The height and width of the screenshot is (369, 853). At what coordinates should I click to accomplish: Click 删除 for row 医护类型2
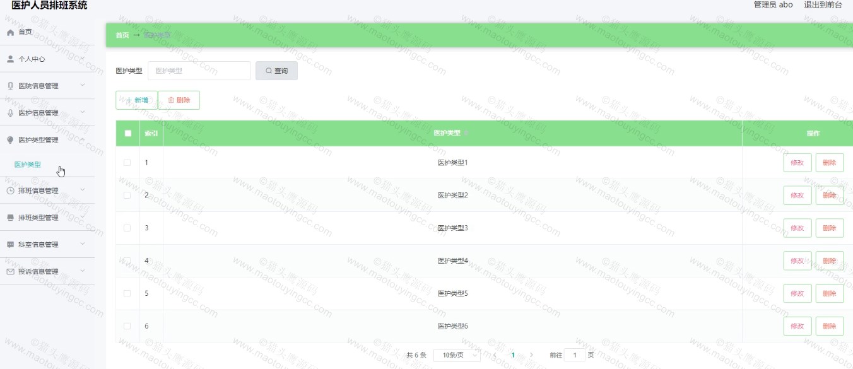[x=830, y=196]
